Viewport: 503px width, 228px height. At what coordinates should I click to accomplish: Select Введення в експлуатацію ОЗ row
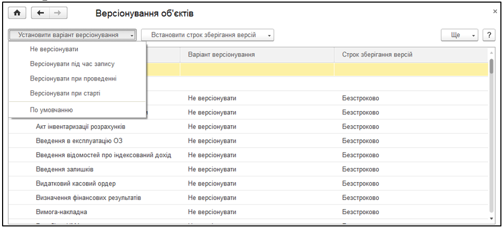79,141
